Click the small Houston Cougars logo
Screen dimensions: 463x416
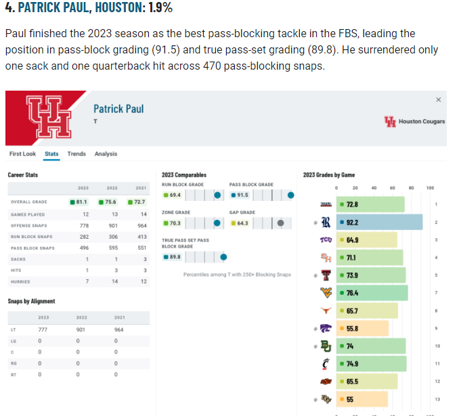coord(389,122)
